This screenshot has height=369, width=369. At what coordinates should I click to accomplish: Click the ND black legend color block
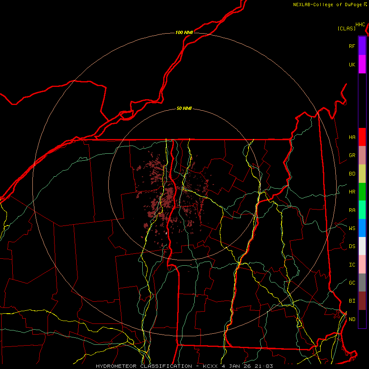tap(362, 319)
